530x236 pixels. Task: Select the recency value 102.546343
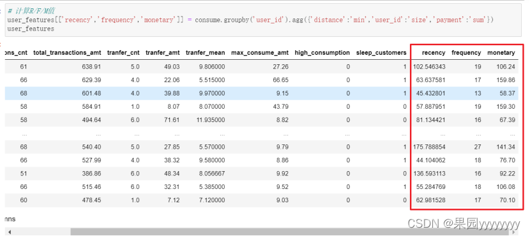click(x=429, y=67)
